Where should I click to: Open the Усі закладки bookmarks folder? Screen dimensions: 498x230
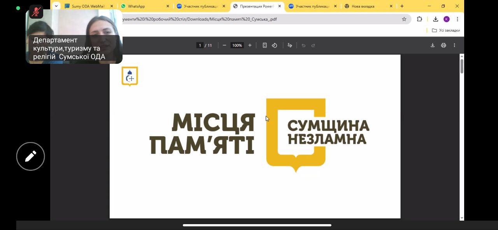pos(446,30)
